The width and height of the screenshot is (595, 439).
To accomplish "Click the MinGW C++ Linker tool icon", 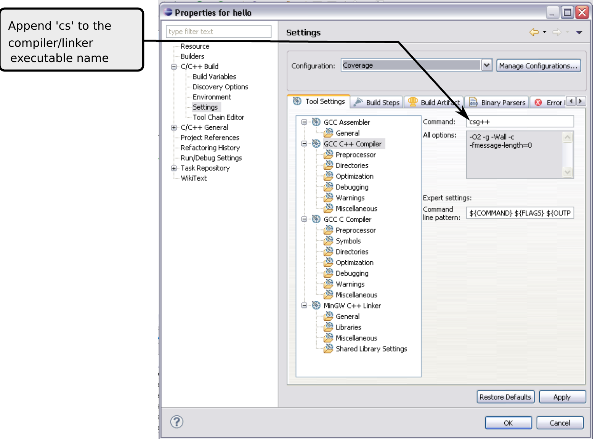I will click(316, 305).
